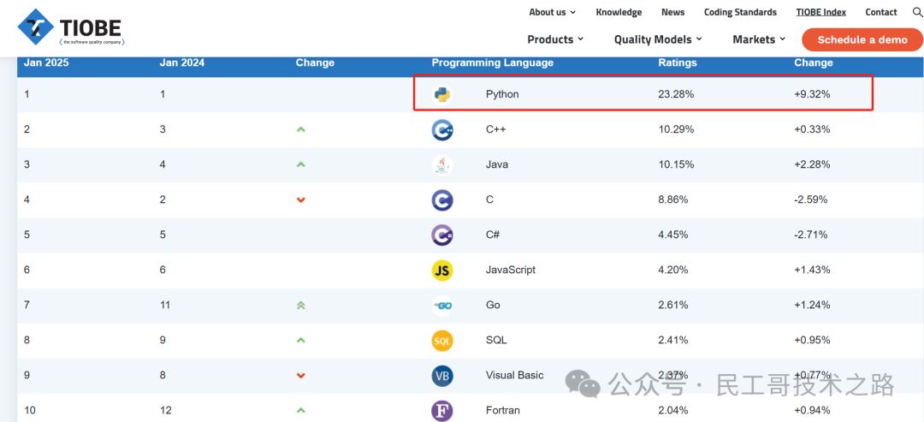
Task: Click the Visual Basic language name
Action: [515, 376]
